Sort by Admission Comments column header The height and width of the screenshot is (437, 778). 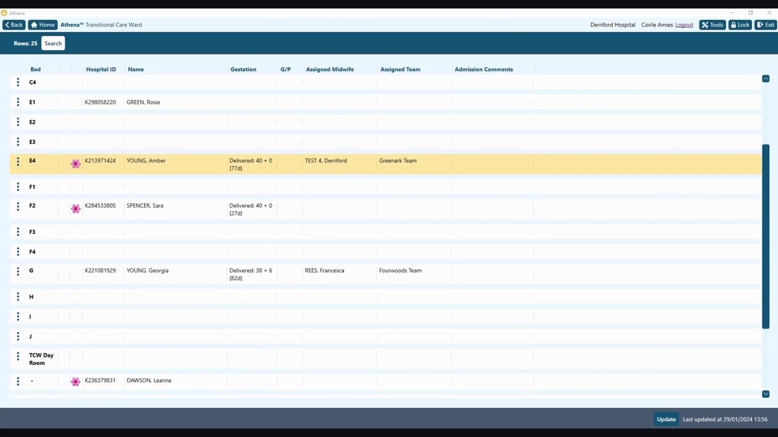pyautogui.click(x=483, y=69)
